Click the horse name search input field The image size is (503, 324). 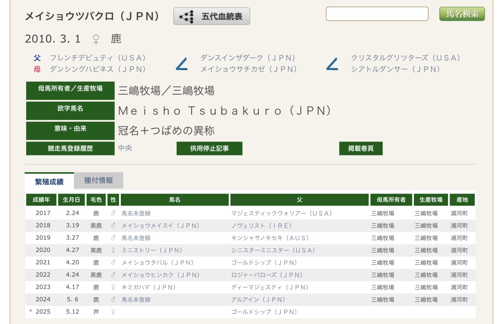coord(377,14)
